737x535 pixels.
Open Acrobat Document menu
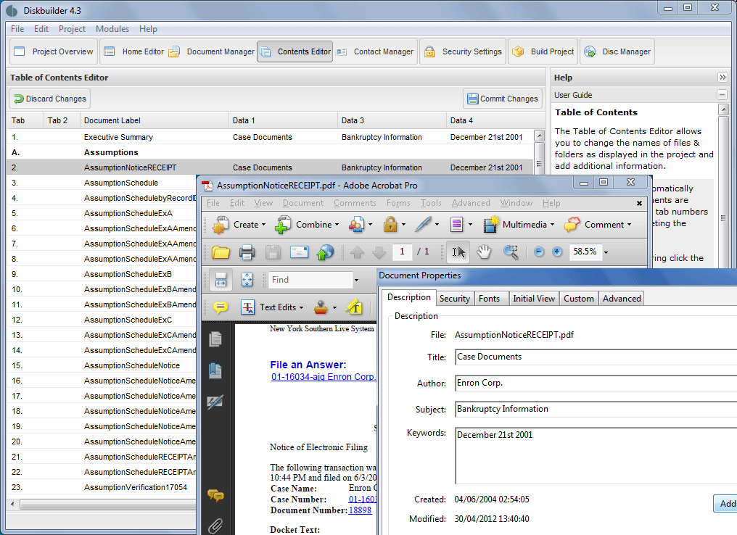[x=303, y=203]
